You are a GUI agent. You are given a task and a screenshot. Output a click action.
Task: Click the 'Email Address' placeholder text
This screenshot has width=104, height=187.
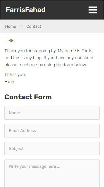point(22,131)
